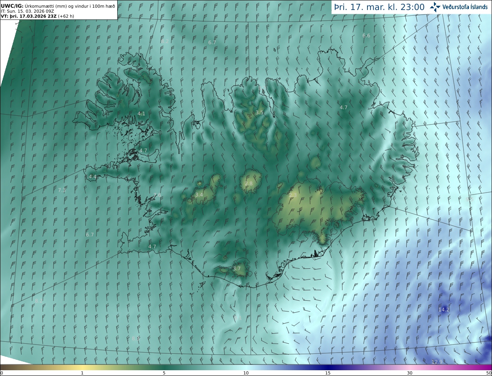The image size is (492, 376).
Task: Select the UWC/IG Úrkomumætti title text
Action: pos(58,5)
